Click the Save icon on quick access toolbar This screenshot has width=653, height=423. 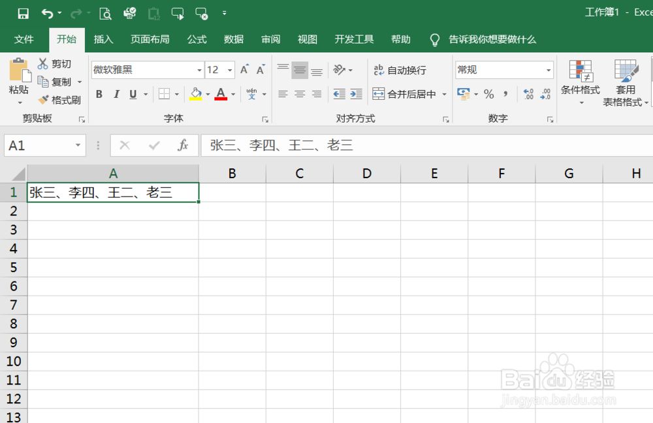(x=22, y=12)
